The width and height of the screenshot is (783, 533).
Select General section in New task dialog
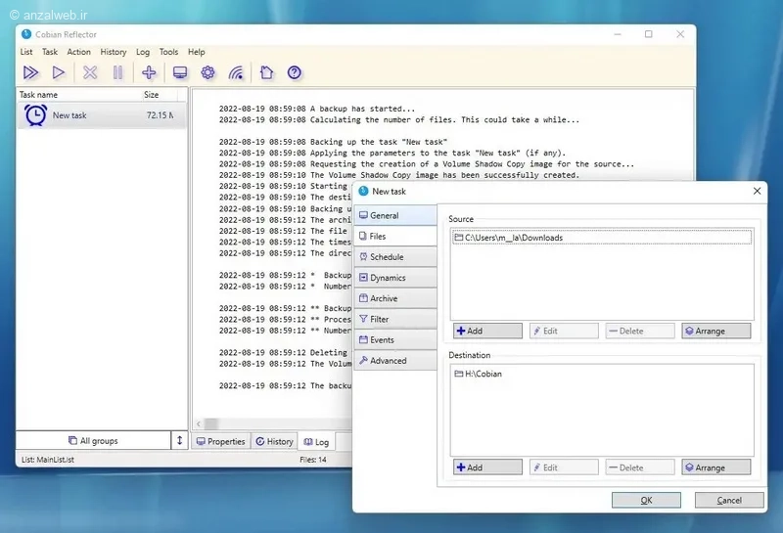(395, 215)
